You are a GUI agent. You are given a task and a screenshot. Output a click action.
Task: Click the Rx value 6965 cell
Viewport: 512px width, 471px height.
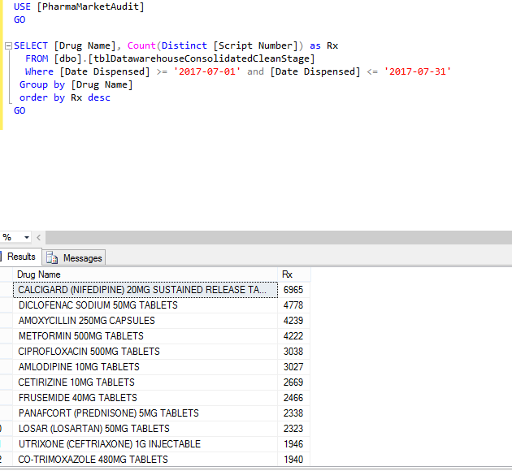point(293,290)
